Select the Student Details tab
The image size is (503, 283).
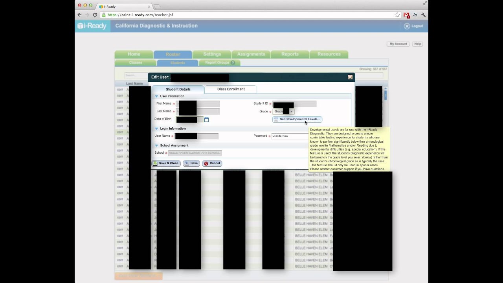pos(178,89)
